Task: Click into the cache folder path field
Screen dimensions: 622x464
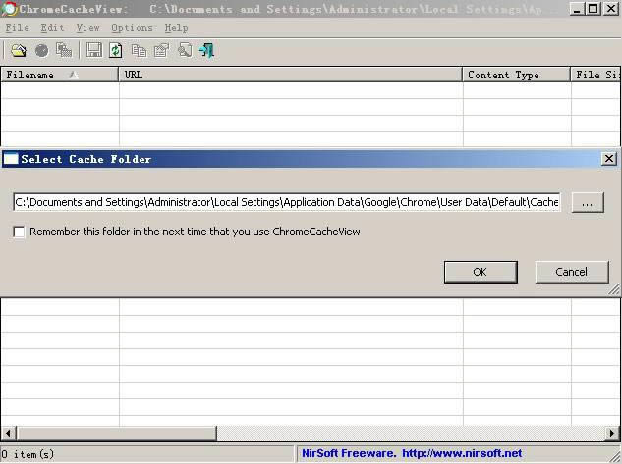Action: pyautogui.click(x=287, y=202)
